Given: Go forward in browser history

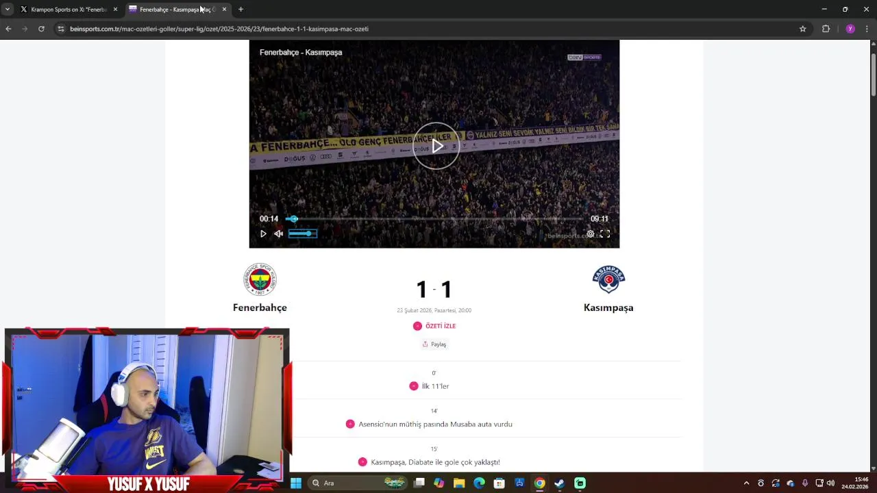Looking at the screenshot, I should click(x=25, y=29).
